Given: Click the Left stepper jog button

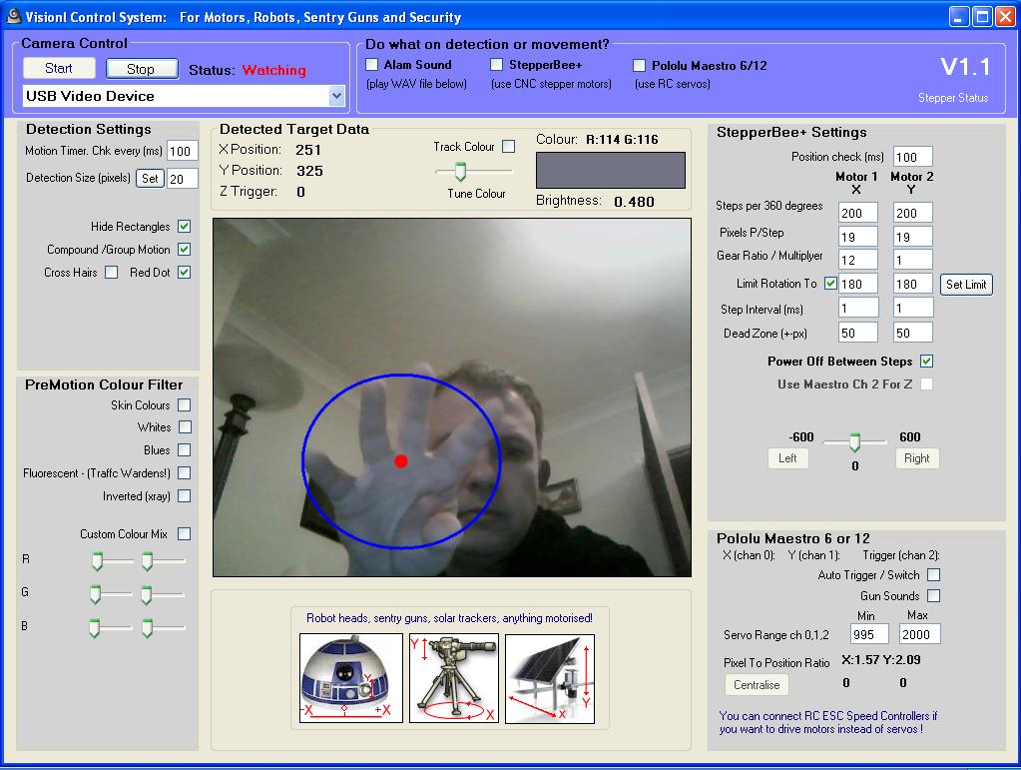Looking at the screenshot, I should coord(788,458).
